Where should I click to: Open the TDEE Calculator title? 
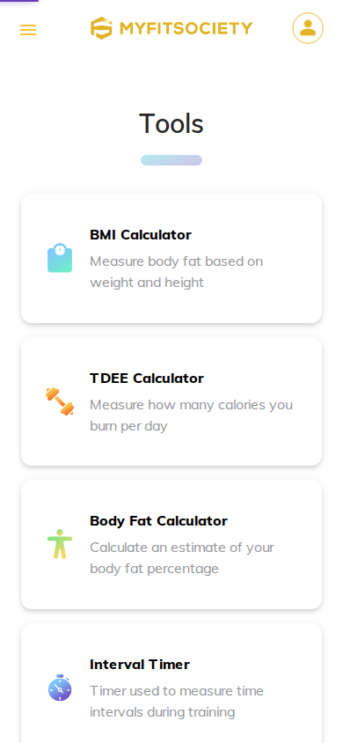click(147, 379)
